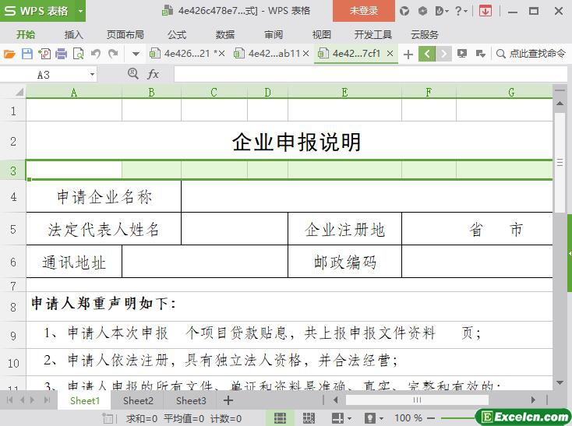Expand quick access toolbar dropdown arrow
The image size is (572, 426).
coord(136,55)
